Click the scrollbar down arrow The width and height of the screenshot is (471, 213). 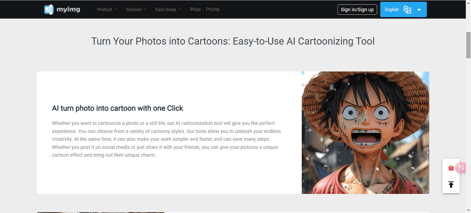(x=468, y=210)
